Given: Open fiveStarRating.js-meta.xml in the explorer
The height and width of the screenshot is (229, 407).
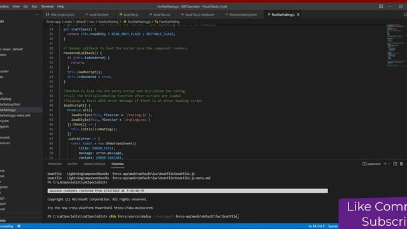Looking at the screenshot, I should 15,115.
